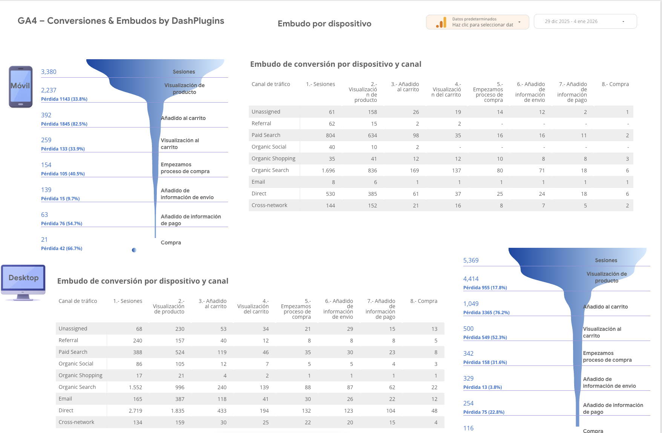The width and height of the screenshot is (662, 433).
Task: Click Cross-network row in mobile table
Action: (x=269, y=205)
